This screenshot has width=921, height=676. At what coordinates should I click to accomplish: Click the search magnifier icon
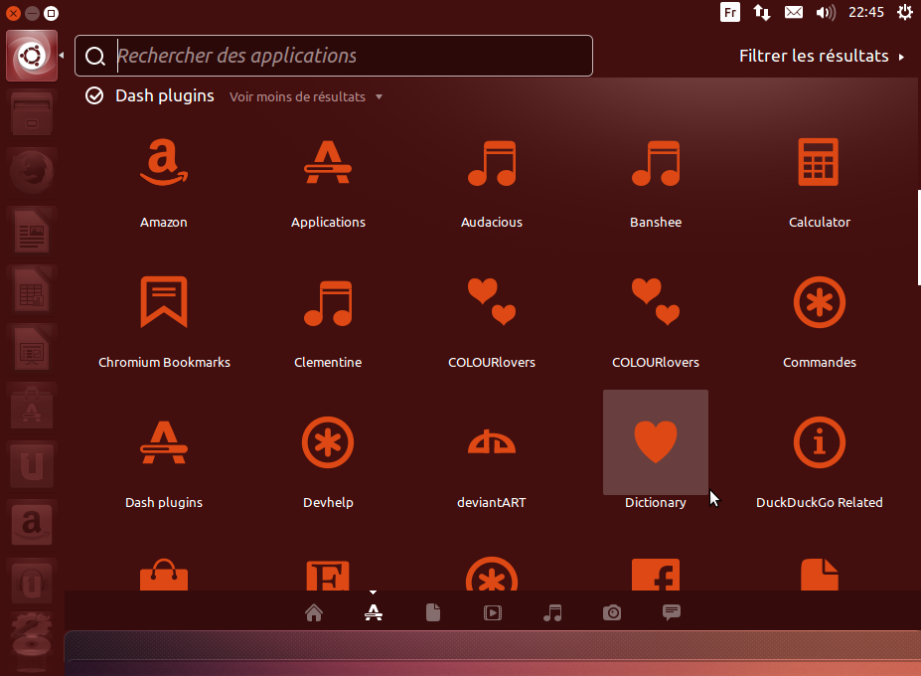pyautogui.click(x=95, y=57)
